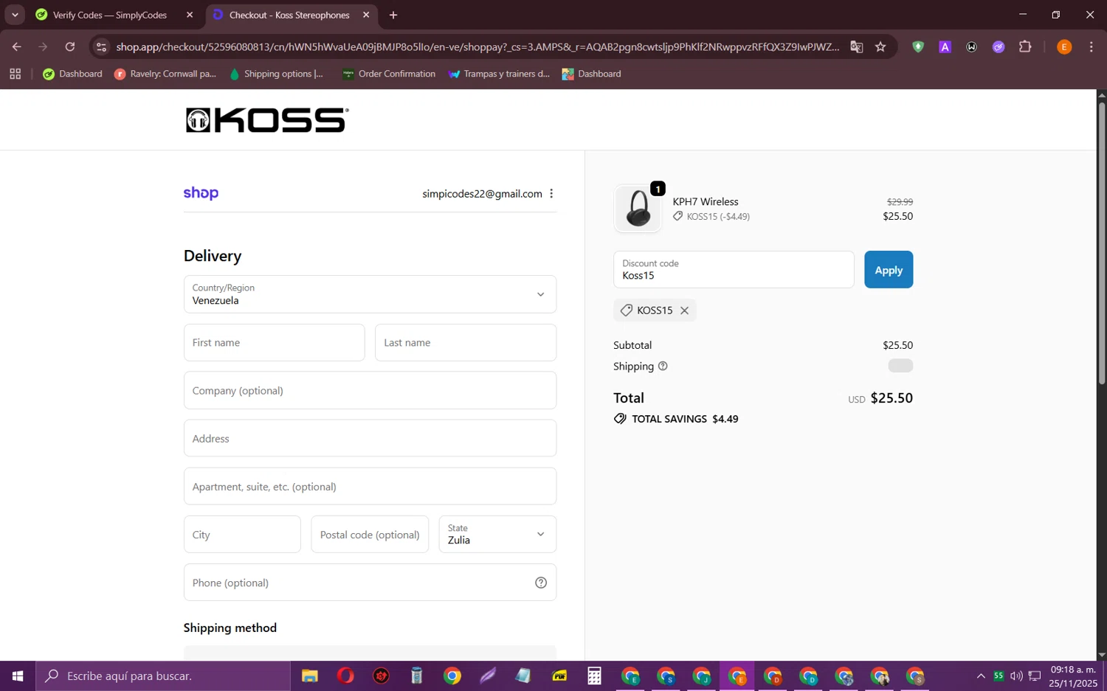The width and height of the screenshot is (1107, 691).
Task: Open the KPH7 Wireless product thumbnail
Action: click(638, 209)
